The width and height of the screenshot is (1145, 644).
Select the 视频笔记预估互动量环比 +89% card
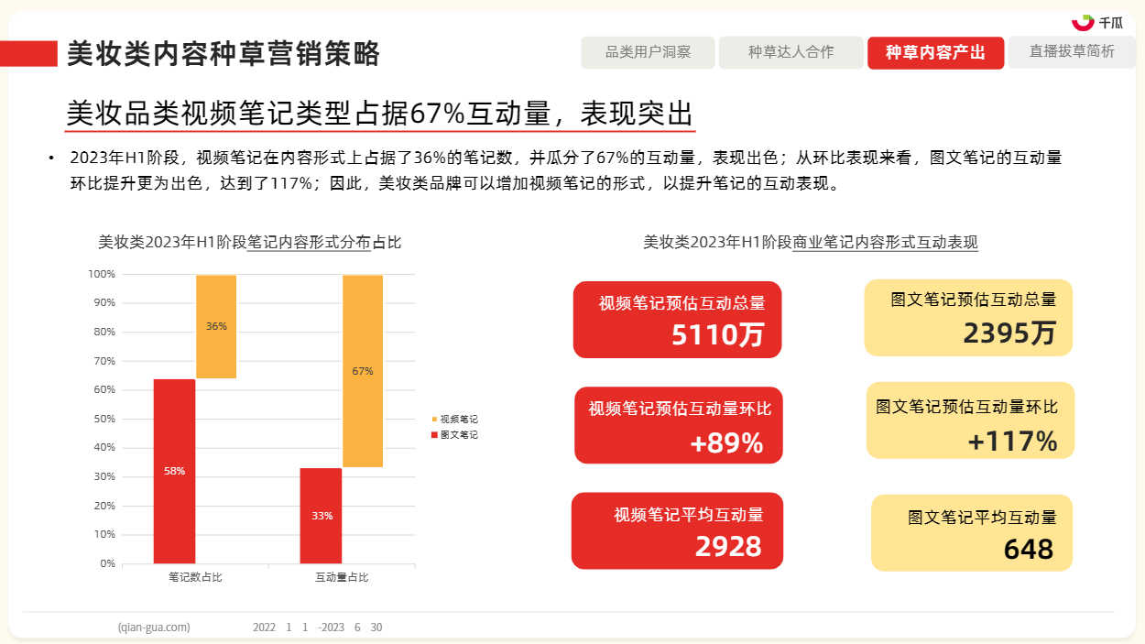[x=679, y=425]
